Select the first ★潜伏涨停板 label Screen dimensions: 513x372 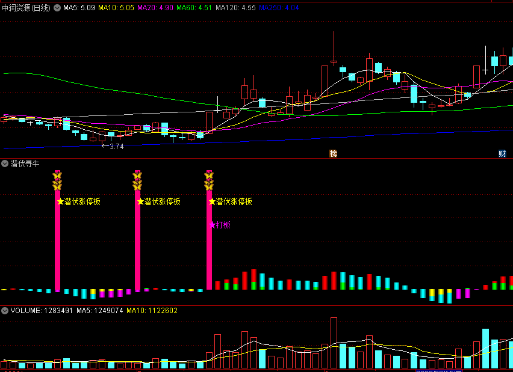[78, 201]
